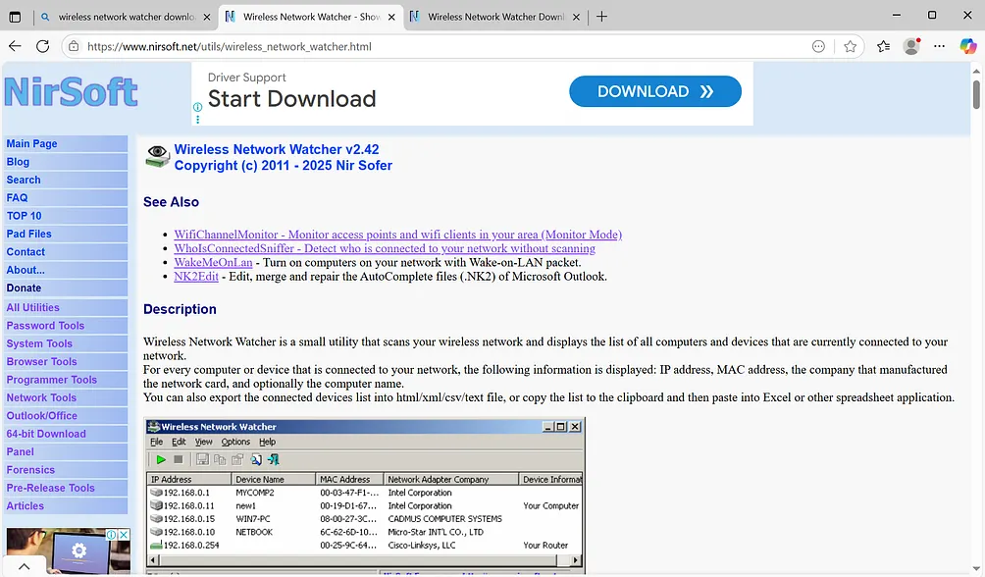Open Pad Files sidebar link

[x=66, y=234]
